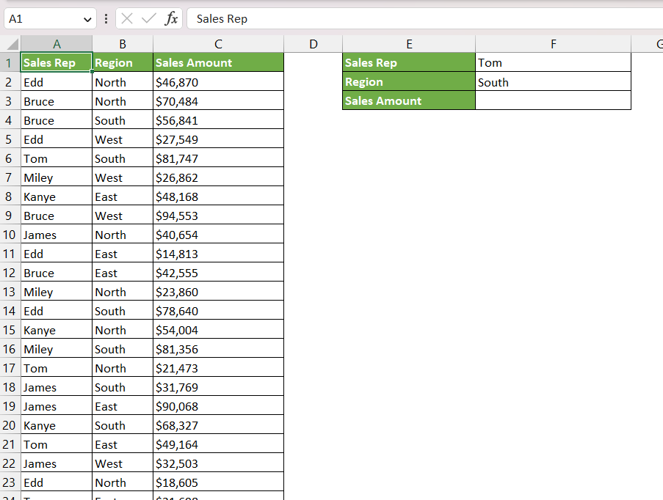Click the $68,327 cell
Image resolution: width=663 pixels, height=500 pixels.
218,425
